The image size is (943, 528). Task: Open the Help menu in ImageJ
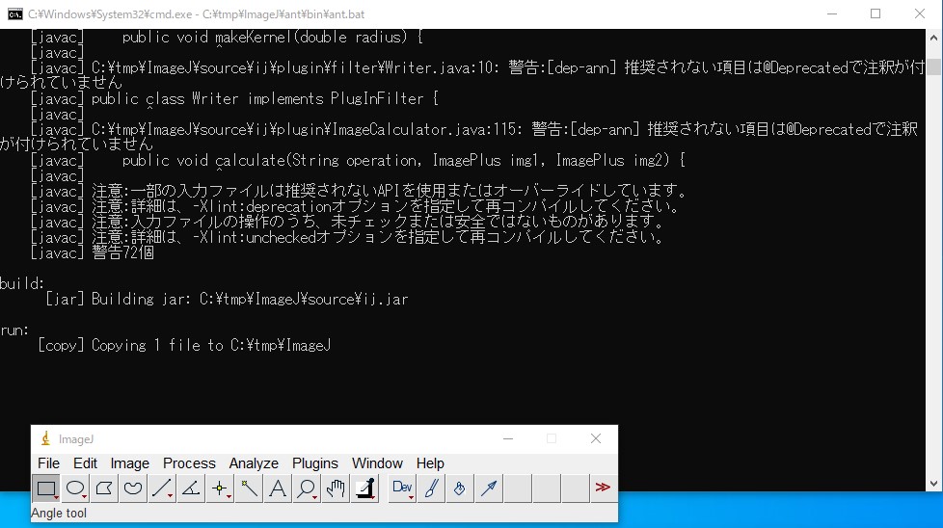[430, 463]
